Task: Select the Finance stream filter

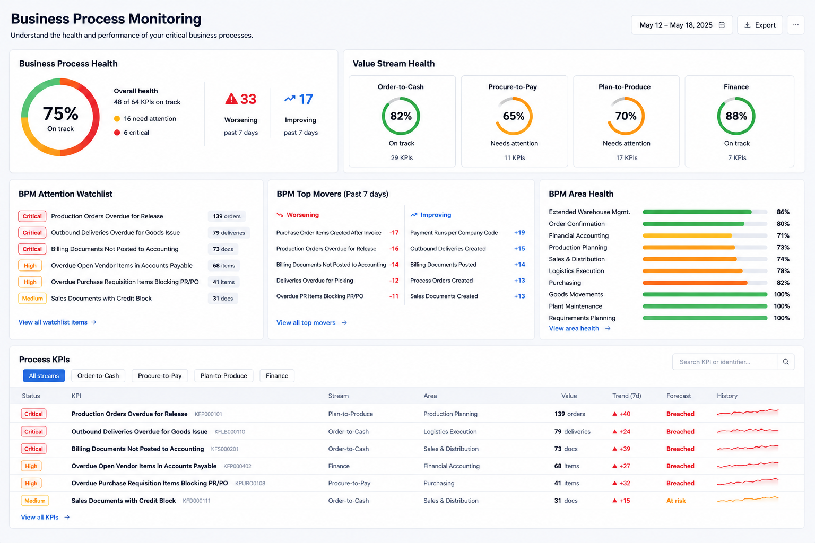Action: (277, 376)
